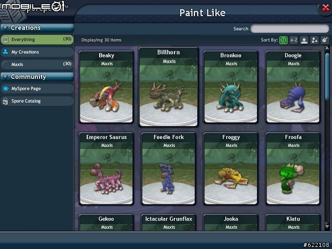This screenshot has width=332, height=249.
Task: Sort creations alphabetically with A-Z button
Action: pos(294,40)
